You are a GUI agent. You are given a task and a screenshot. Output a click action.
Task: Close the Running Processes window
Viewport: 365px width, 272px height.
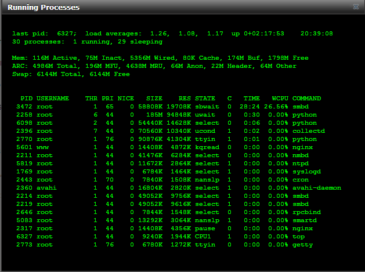[356, 6]
